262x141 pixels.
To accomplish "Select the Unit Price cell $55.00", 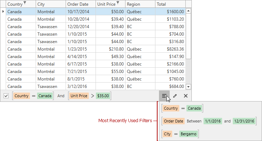I will 111,72.
